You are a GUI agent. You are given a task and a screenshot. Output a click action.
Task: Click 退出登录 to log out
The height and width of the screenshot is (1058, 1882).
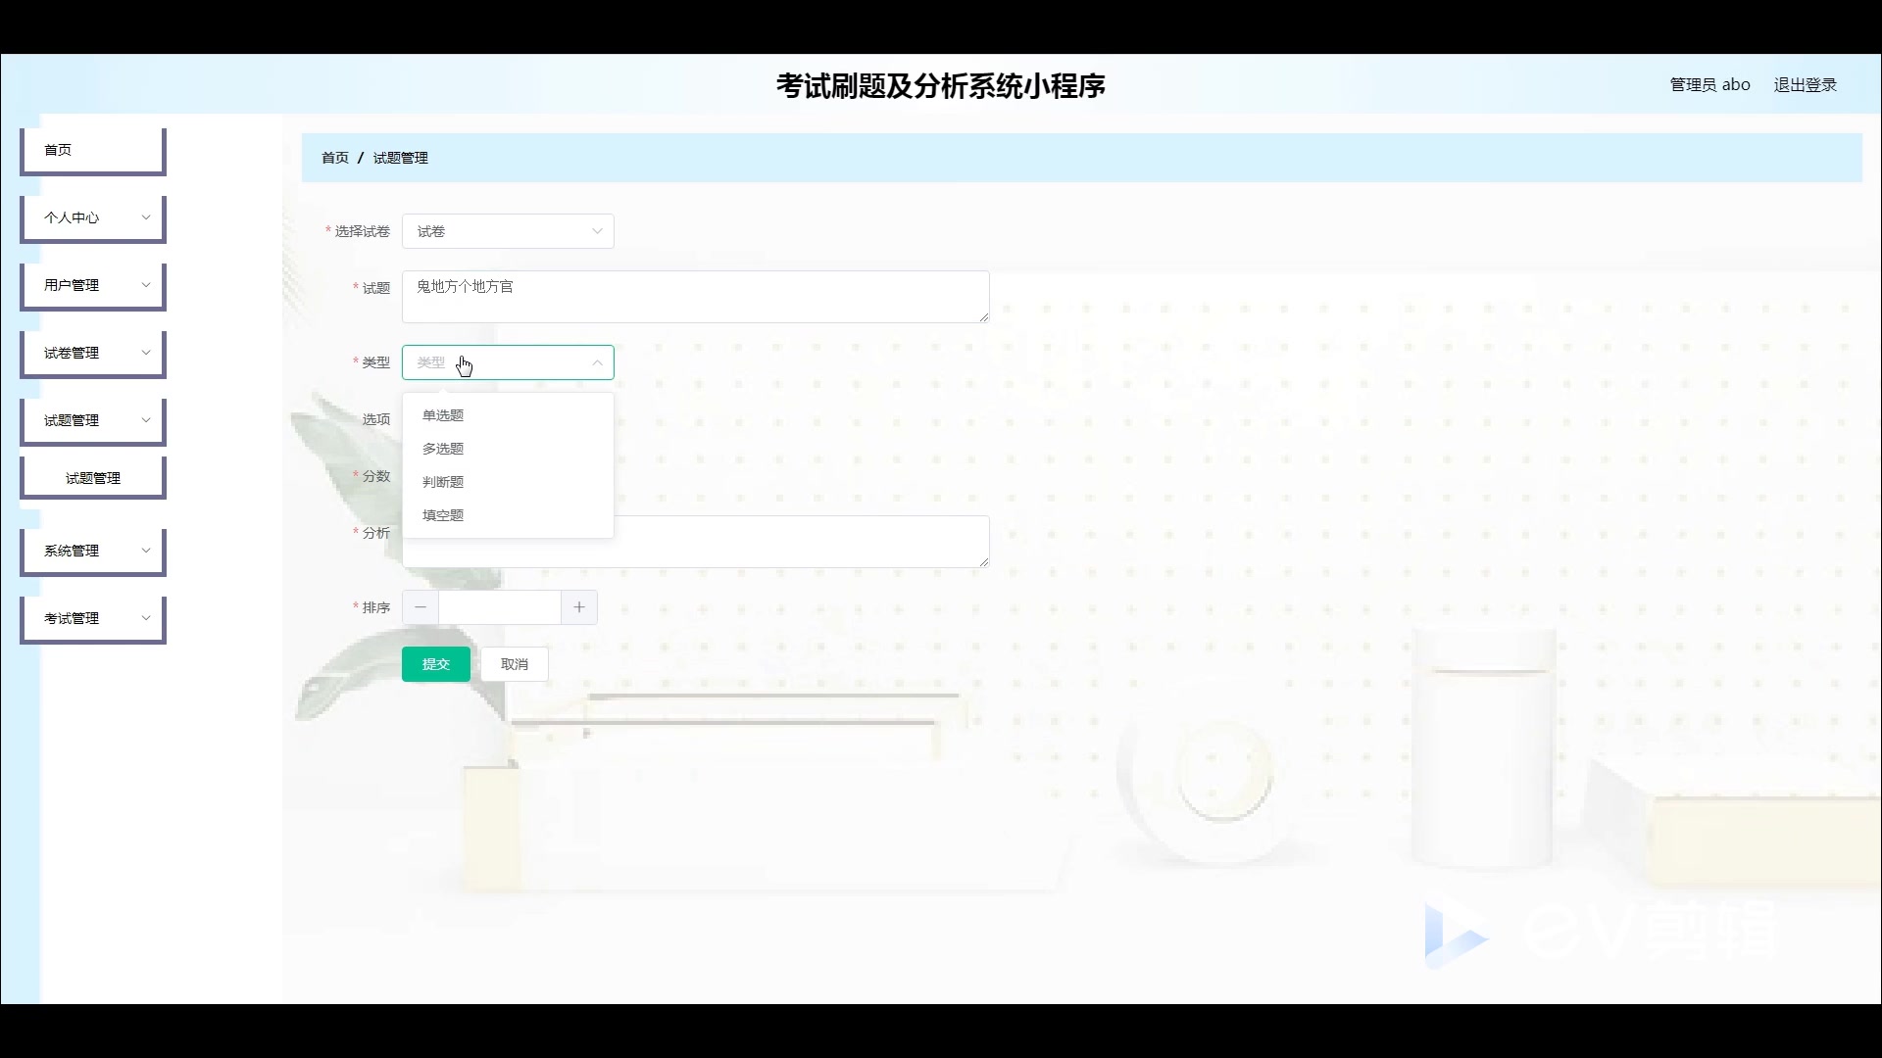point(1805,84)
